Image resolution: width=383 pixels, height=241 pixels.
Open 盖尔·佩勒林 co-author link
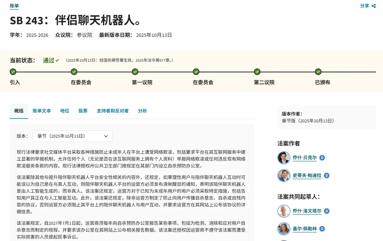click(305, 229)
